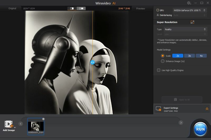Open the settings gear menu

click(x=189, y=3)
